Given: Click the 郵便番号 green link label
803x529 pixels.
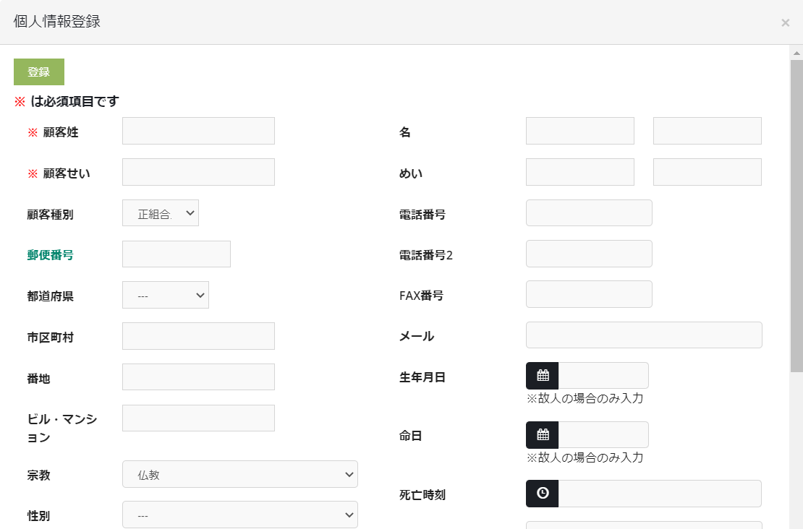Looking at the screenshot, I should coord(50,254).
